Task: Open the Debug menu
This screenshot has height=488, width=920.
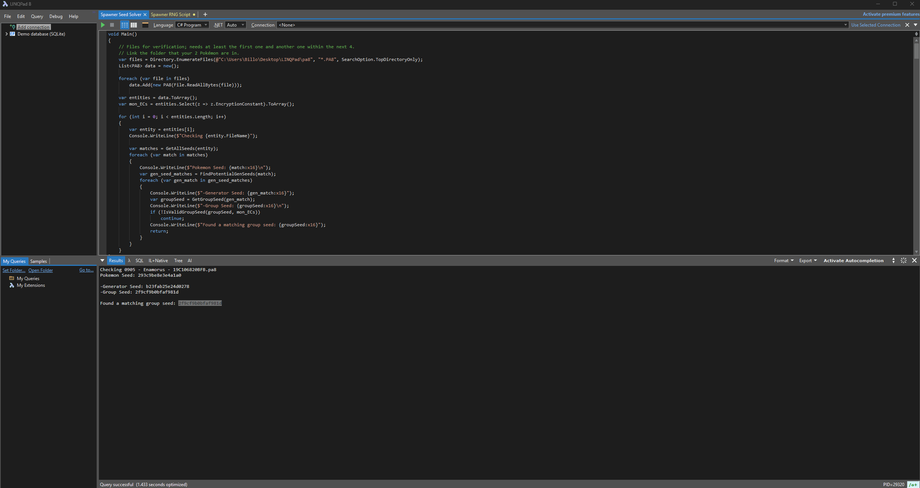Action: (x=56, y=16)
